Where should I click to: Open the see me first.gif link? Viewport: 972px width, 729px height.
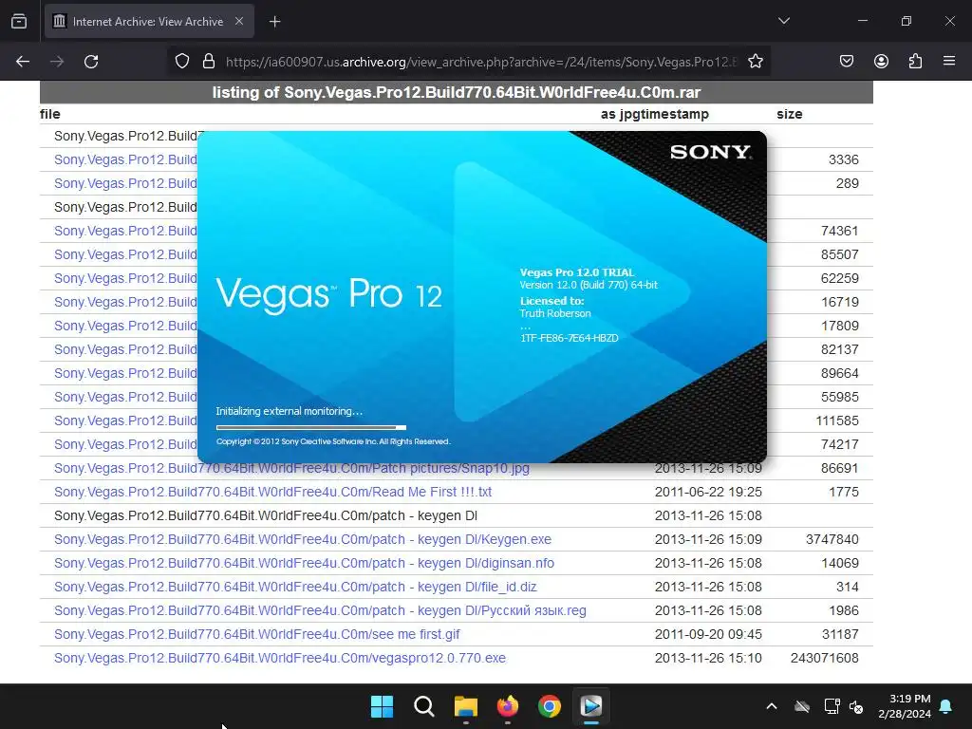click(x=256, y=634)
